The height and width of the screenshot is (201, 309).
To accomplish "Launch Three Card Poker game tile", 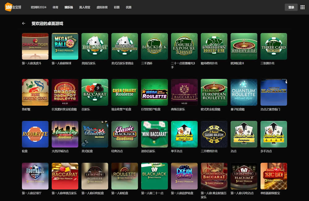I will 274,46.
